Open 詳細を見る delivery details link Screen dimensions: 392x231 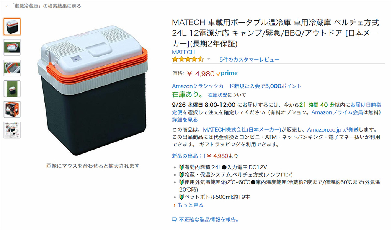tap(185, 120)
